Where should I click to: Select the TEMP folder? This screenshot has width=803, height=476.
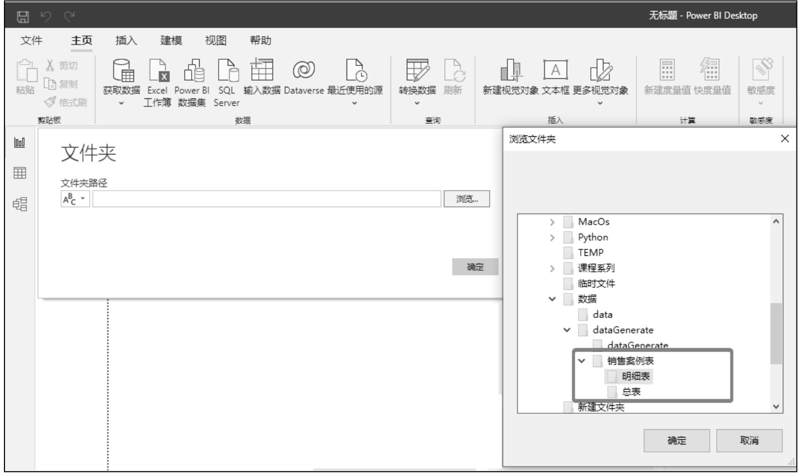590,253
